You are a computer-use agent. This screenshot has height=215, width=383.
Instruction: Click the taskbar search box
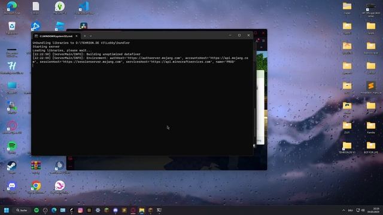pos(22,210)
